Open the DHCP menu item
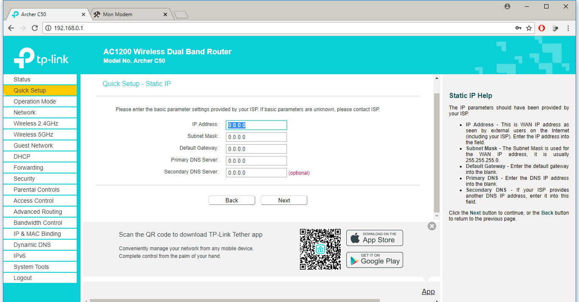579x302 pixels. 22,157
